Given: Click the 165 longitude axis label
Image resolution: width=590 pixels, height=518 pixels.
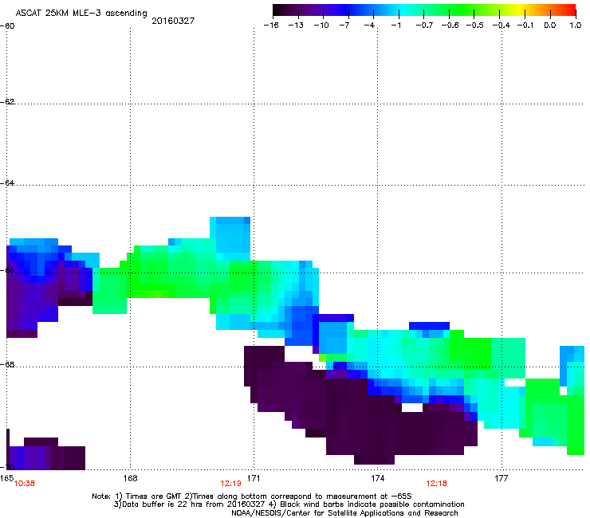Looking at the screenshot, I should pos(6,477).
